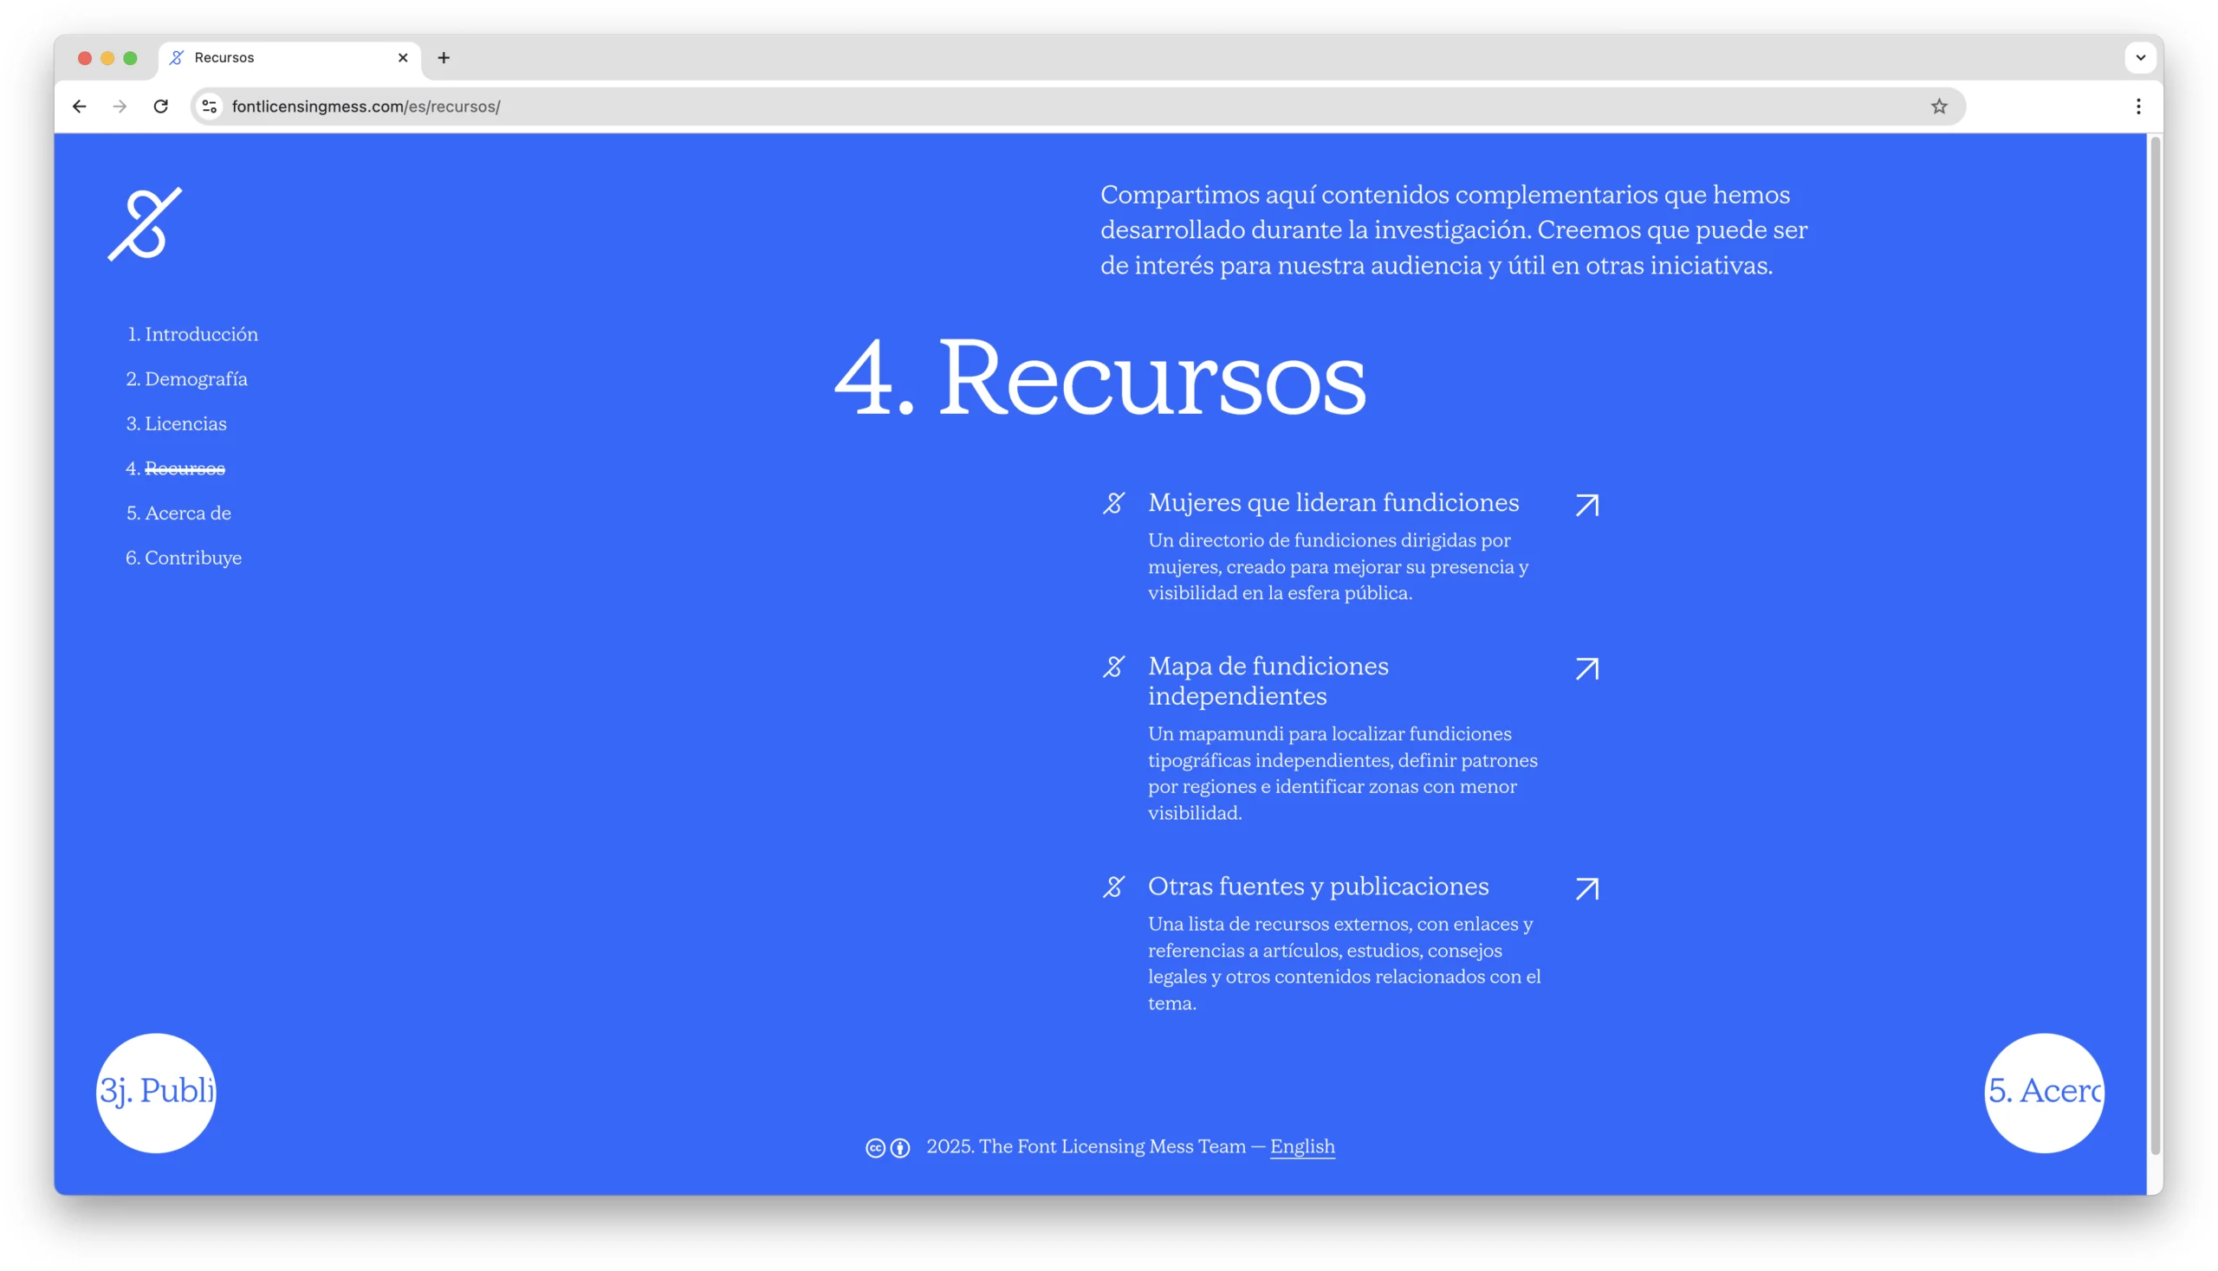Open a new tab with the plus button
The height and width of the screenshot is (1271, 2218).
(x=444, y=58)
